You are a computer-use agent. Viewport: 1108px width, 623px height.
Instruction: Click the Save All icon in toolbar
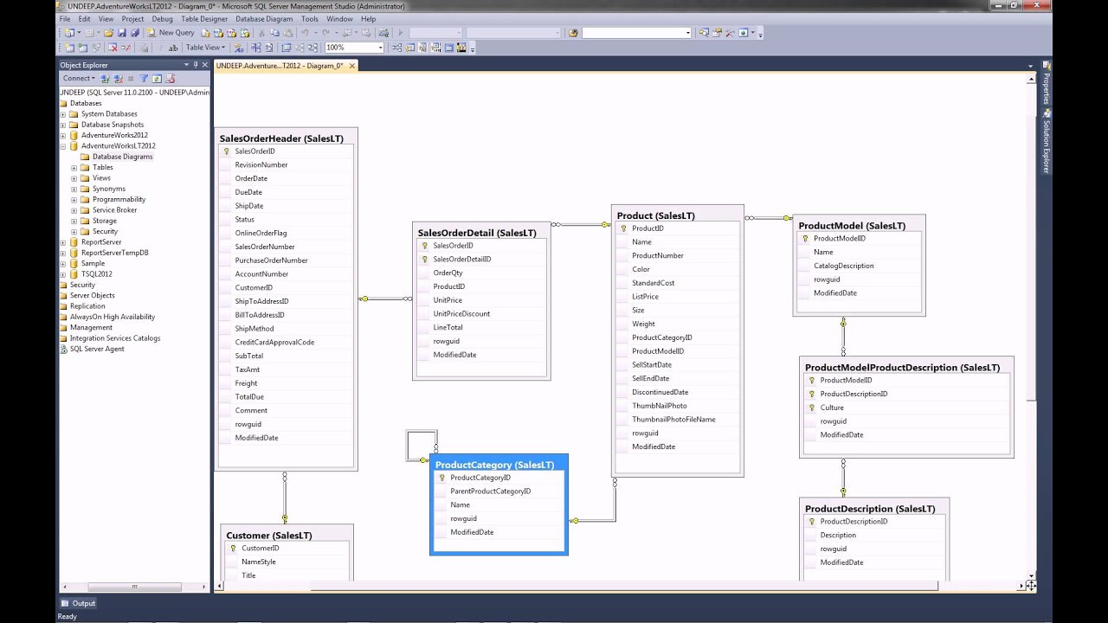135,33
